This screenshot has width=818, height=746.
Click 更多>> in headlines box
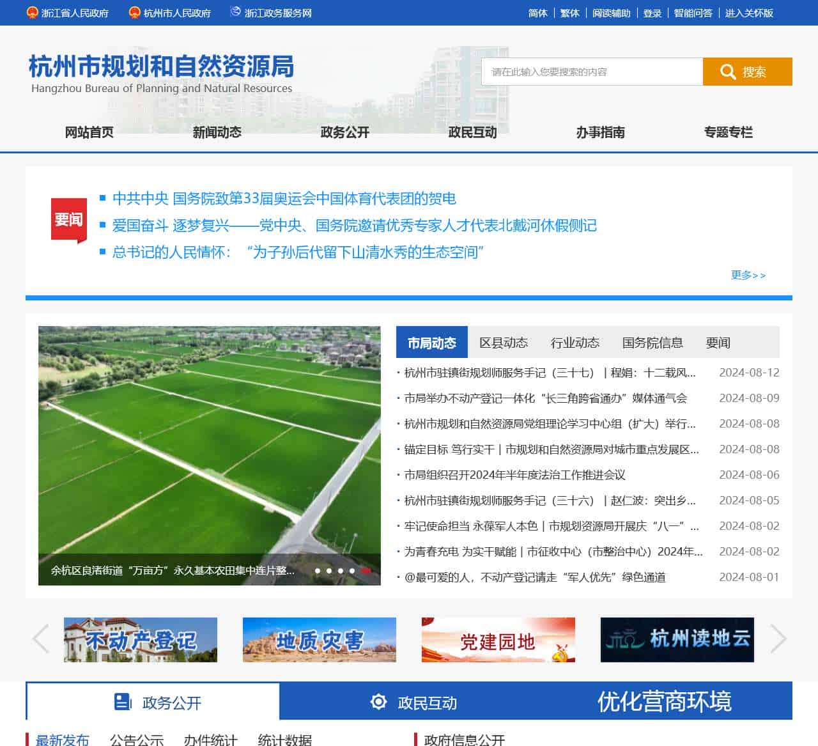tap(748, 275)
